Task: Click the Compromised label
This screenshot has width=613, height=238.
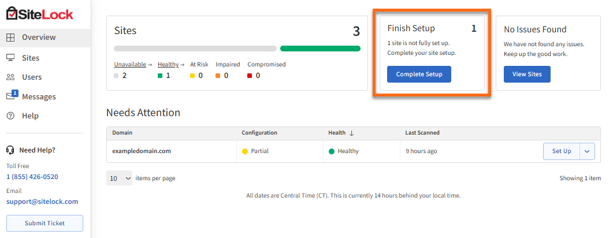Action: pos(266,65)
